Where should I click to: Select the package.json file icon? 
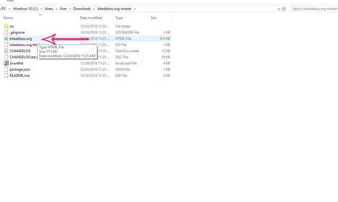coord(6,69)
